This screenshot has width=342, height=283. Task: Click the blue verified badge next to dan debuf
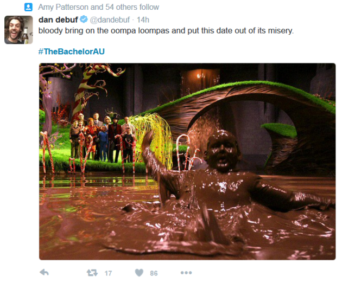coord(84,20)
